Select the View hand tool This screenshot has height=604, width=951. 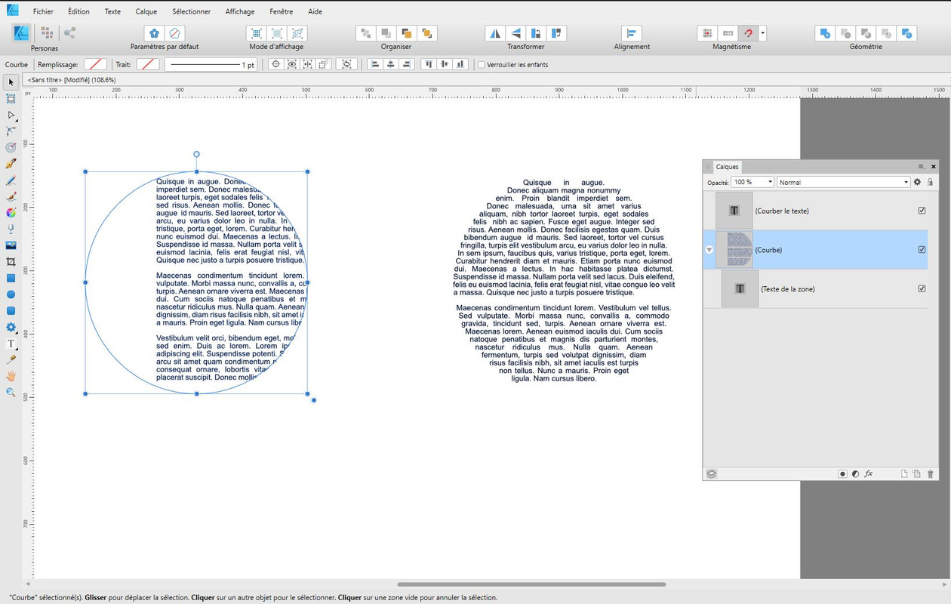click(x=11, y=376)
